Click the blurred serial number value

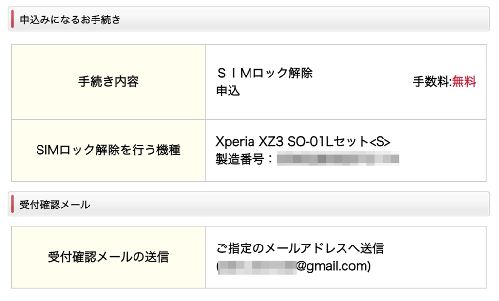[338, 159]
